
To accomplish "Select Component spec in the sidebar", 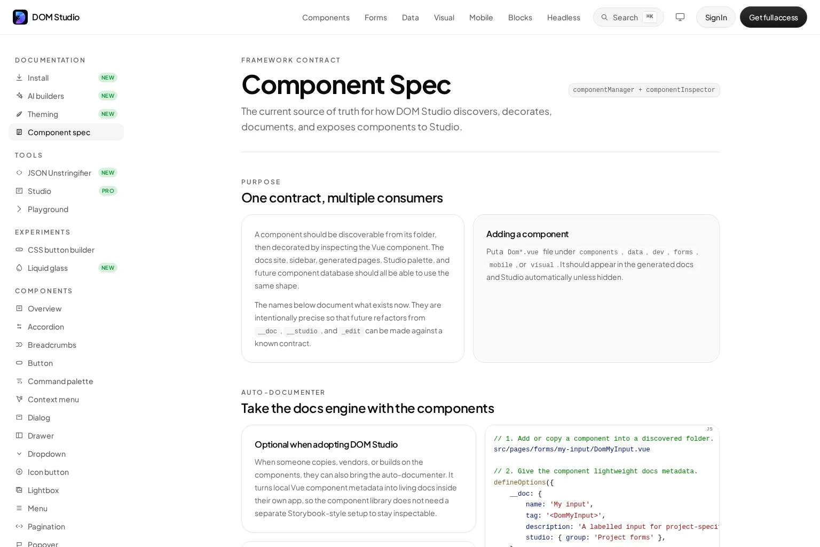I will [x=66, y=132].
